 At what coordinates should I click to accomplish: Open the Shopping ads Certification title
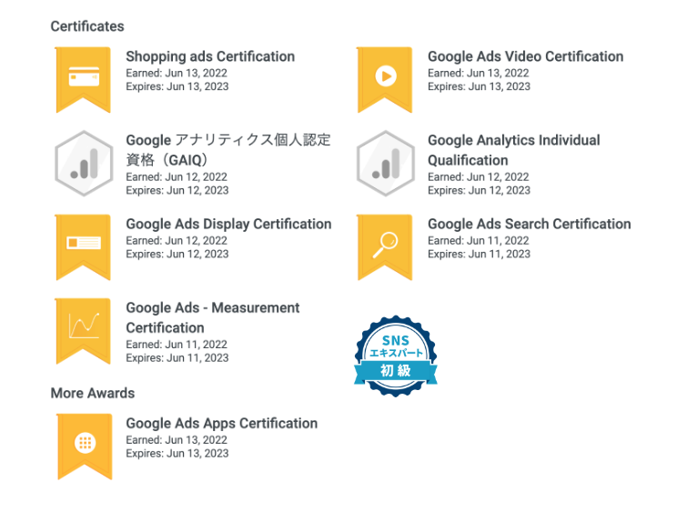tap(210, 56)
